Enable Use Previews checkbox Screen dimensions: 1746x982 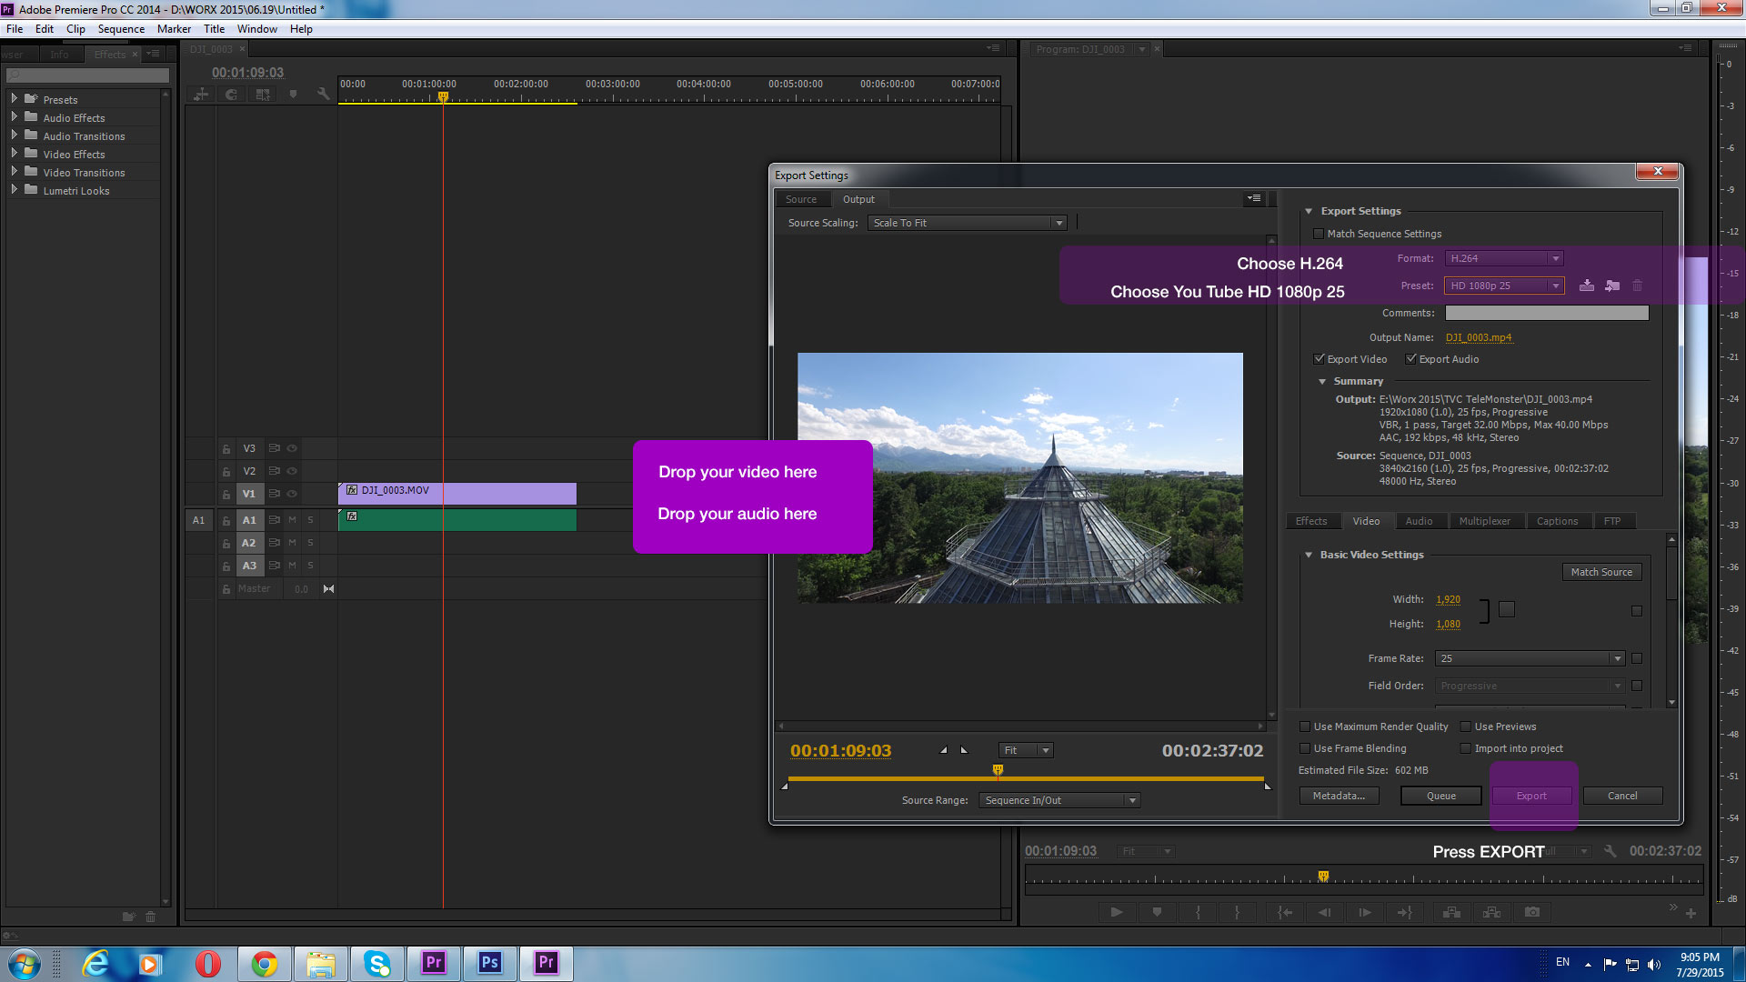coord(1466,726)
